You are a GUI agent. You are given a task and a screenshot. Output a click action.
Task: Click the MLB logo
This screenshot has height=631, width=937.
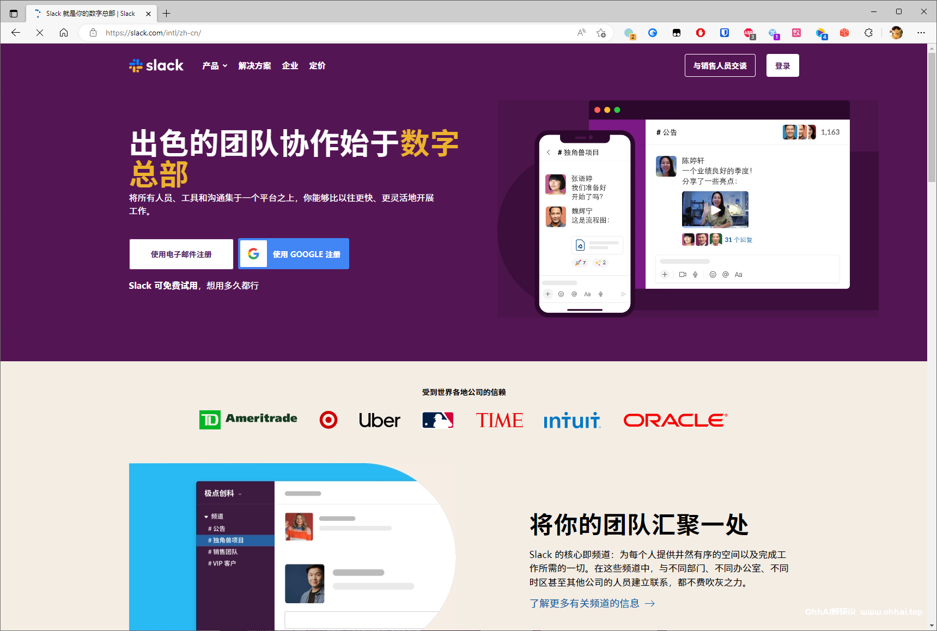pos(438,420)
